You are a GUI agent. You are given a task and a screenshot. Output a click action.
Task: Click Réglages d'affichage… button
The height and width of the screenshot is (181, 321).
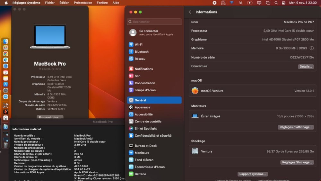(x=296, y=127)
